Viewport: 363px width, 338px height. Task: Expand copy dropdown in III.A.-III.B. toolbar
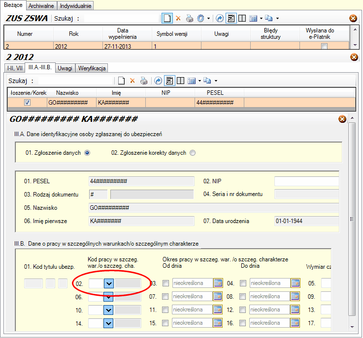(216, 81)
